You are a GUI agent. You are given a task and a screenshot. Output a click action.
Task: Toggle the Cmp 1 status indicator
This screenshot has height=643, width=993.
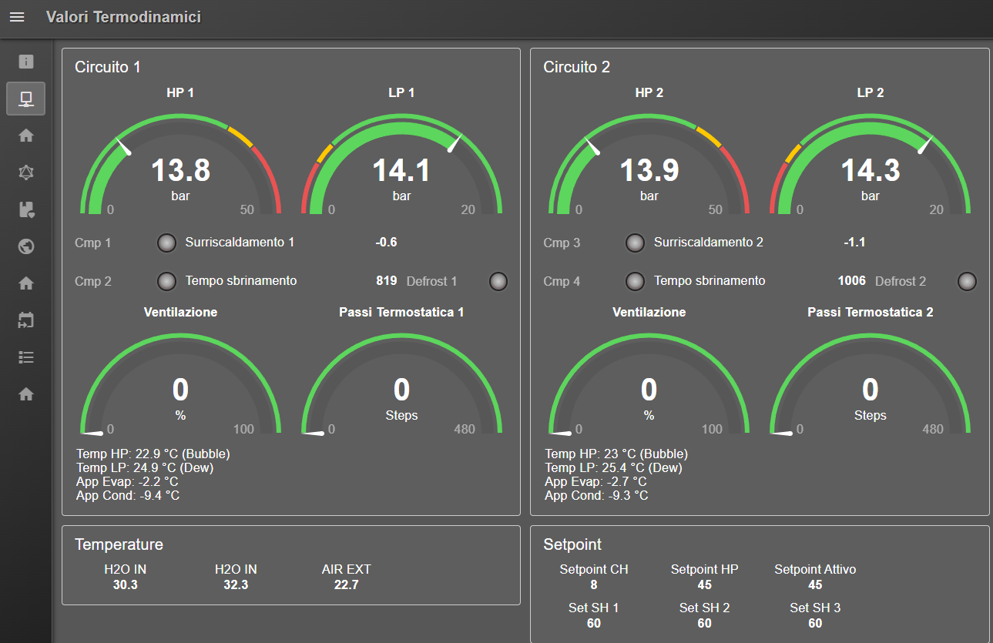(x=167, y=243)
